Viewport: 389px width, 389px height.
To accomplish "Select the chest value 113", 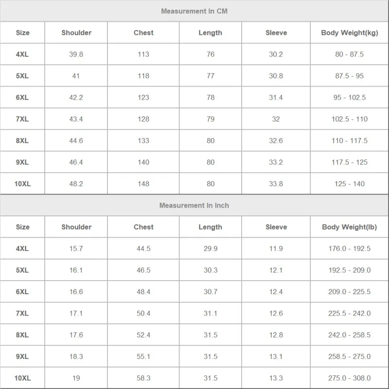I will coord(143,54).
